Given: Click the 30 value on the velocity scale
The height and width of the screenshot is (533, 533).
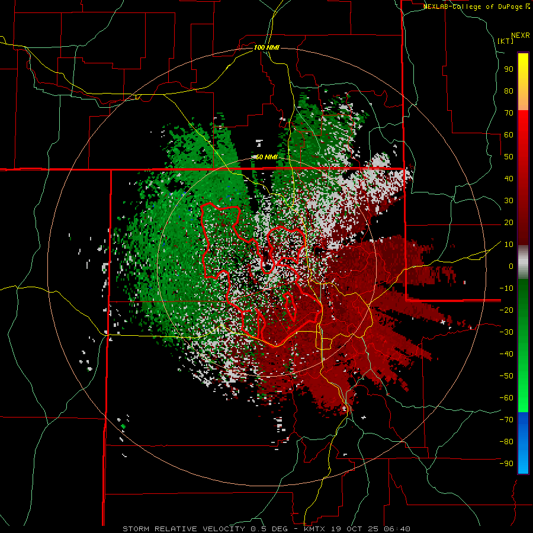Looking at the screenshot, I should 509,201.
